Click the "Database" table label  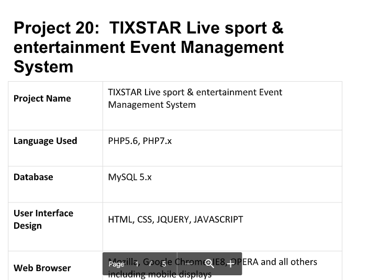(x=34, y=177)
